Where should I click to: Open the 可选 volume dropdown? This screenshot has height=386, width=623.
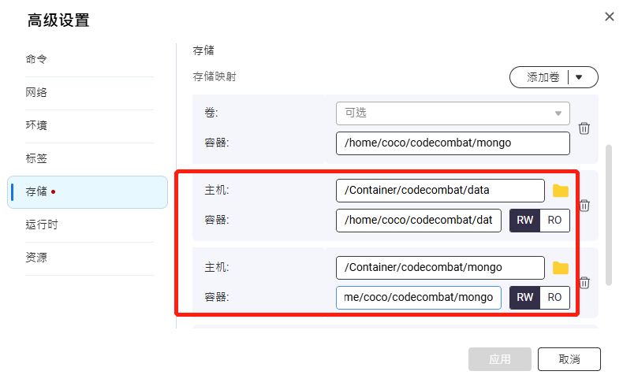tap(453, 113)
